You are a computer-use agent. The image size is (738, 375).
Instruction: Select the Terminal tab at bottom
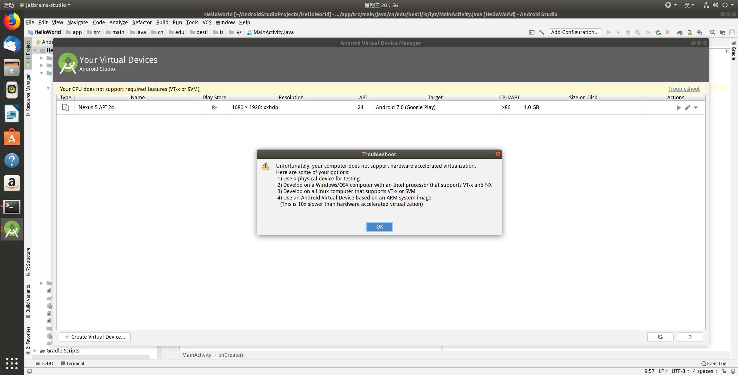coord(74,363)
